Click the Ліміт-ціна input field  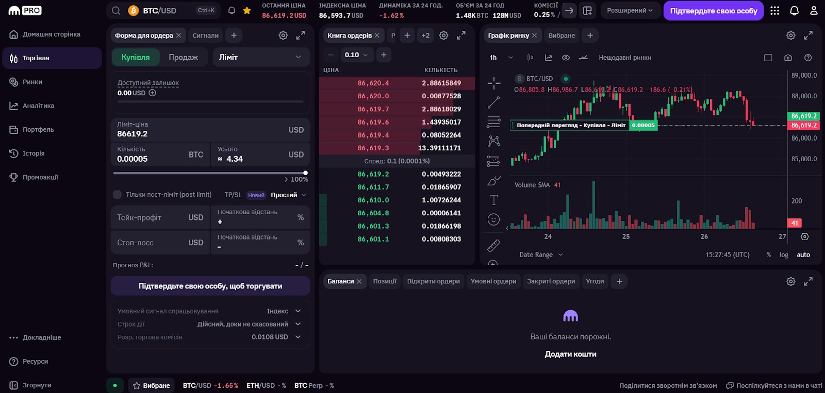(x=210, y=129)
